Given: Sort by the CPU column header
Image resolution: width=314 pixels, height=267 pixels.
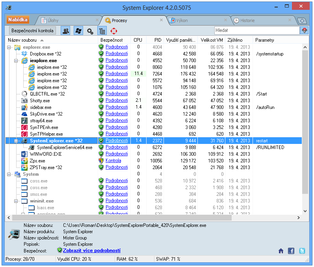Looking at the screenshot, I should pos(138,40).
